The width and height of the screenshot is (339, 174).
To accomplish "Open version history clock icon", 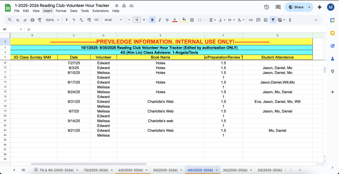I will click(267, 7).
